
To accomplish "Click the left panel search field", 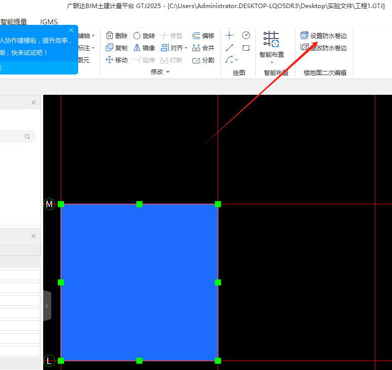I will [17, 136].
